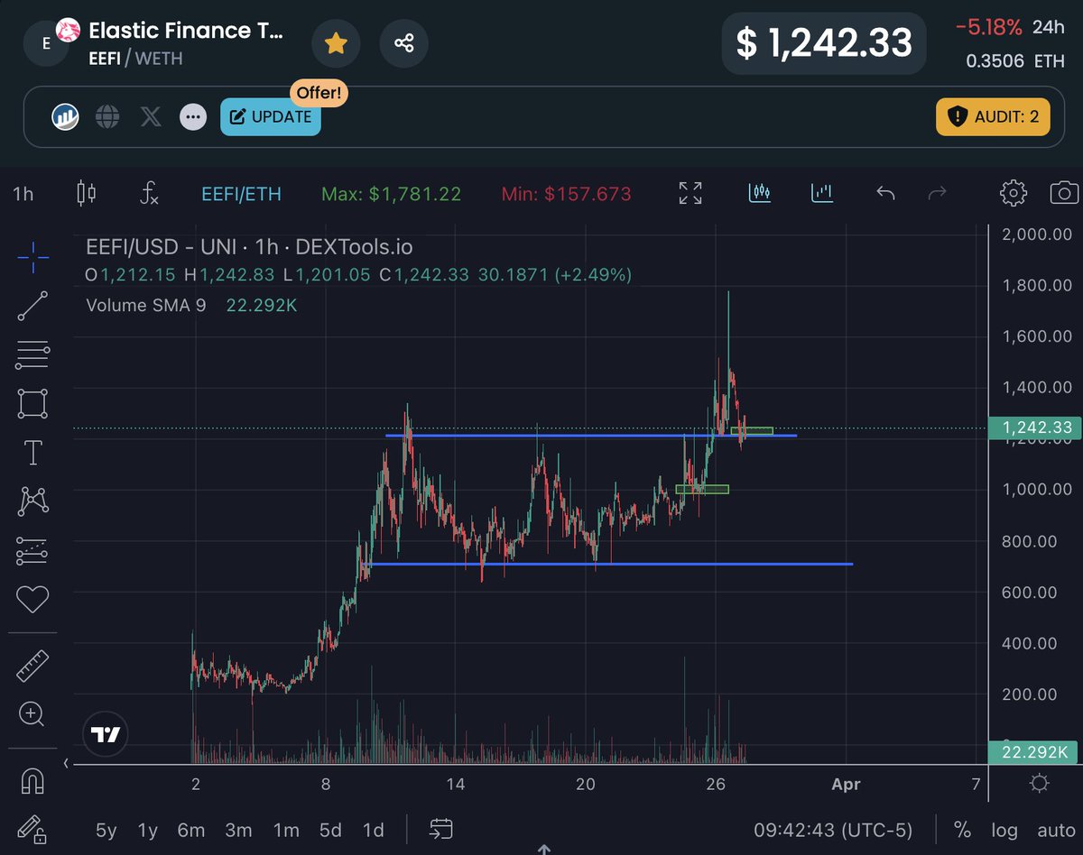Open the more options ellipsis menu

pos(193,117)
